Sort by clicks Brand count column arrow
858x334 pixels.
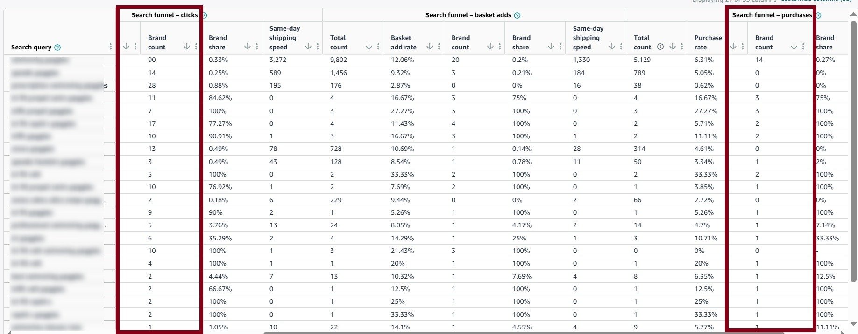tap(187, 47)
